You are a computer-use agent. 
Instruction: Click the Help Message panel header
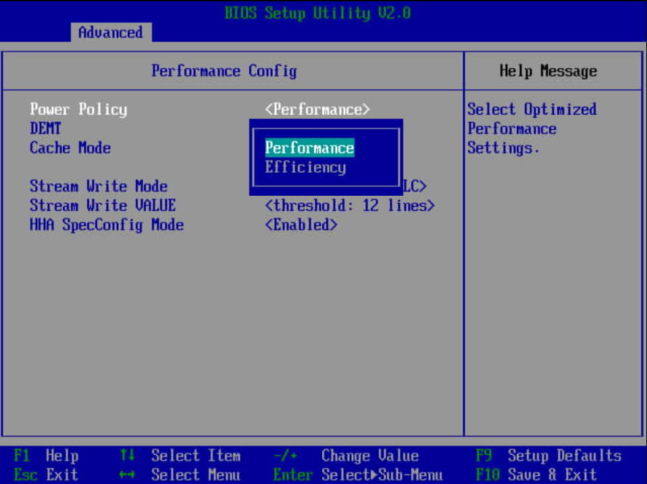point(548,71)
